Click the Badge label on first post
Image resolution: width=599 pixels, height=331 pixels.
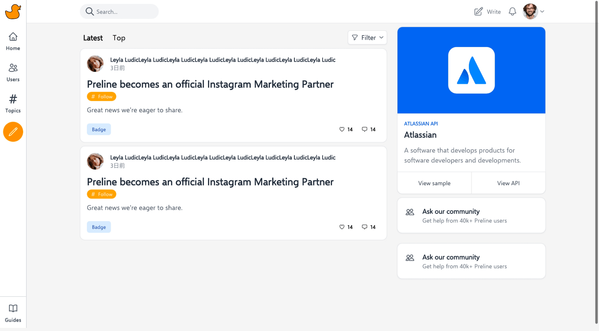99,129
